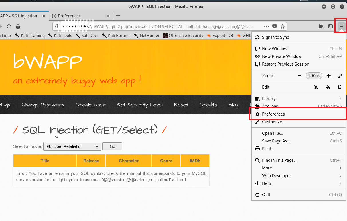Choose Open File... menu entry
Viewport: 347px width, 221px height.
[x=299, y=133]
